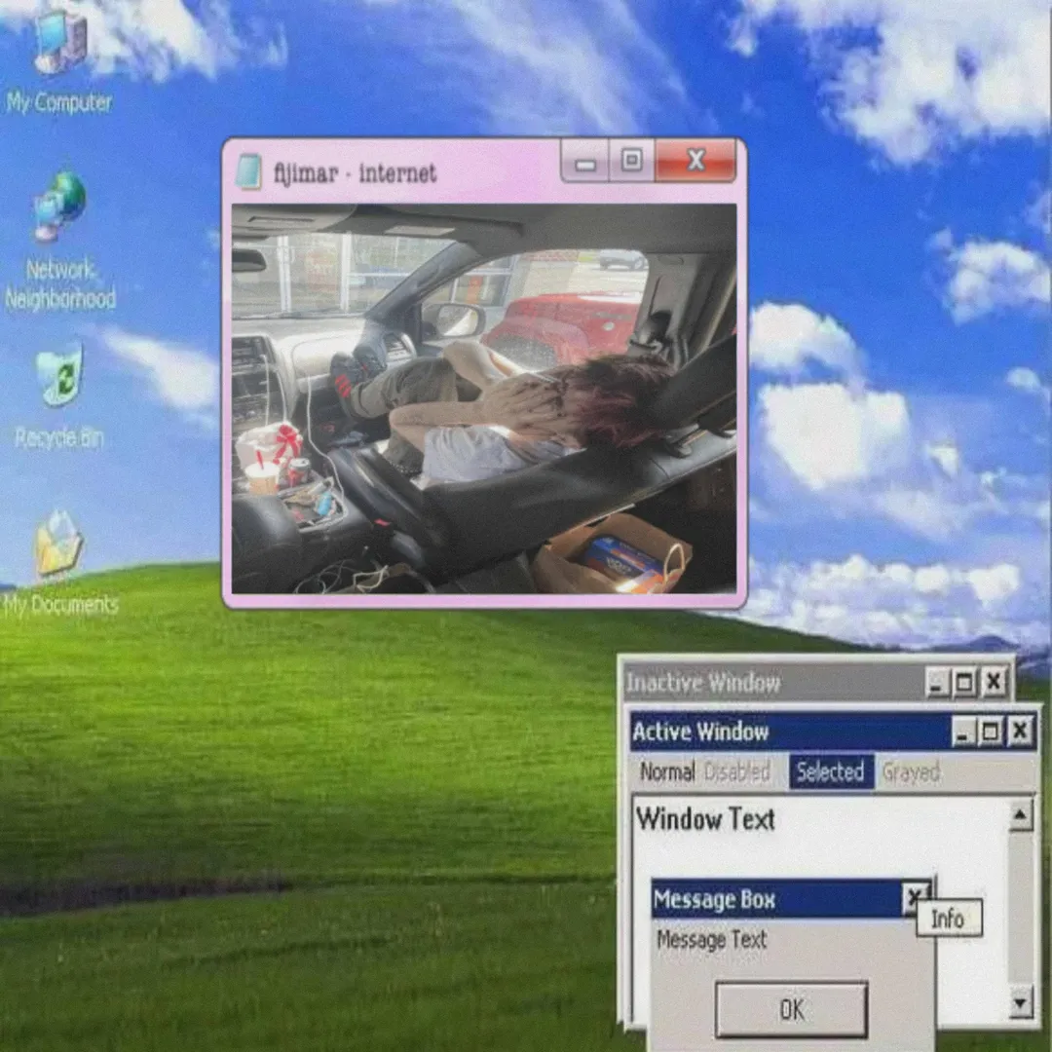Close the Message Box dialog

(x=915, y=897)
